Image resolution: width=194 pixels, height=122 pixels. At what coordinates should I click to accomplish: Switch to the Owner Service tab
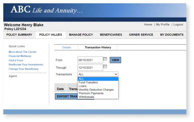pos(141,35)
